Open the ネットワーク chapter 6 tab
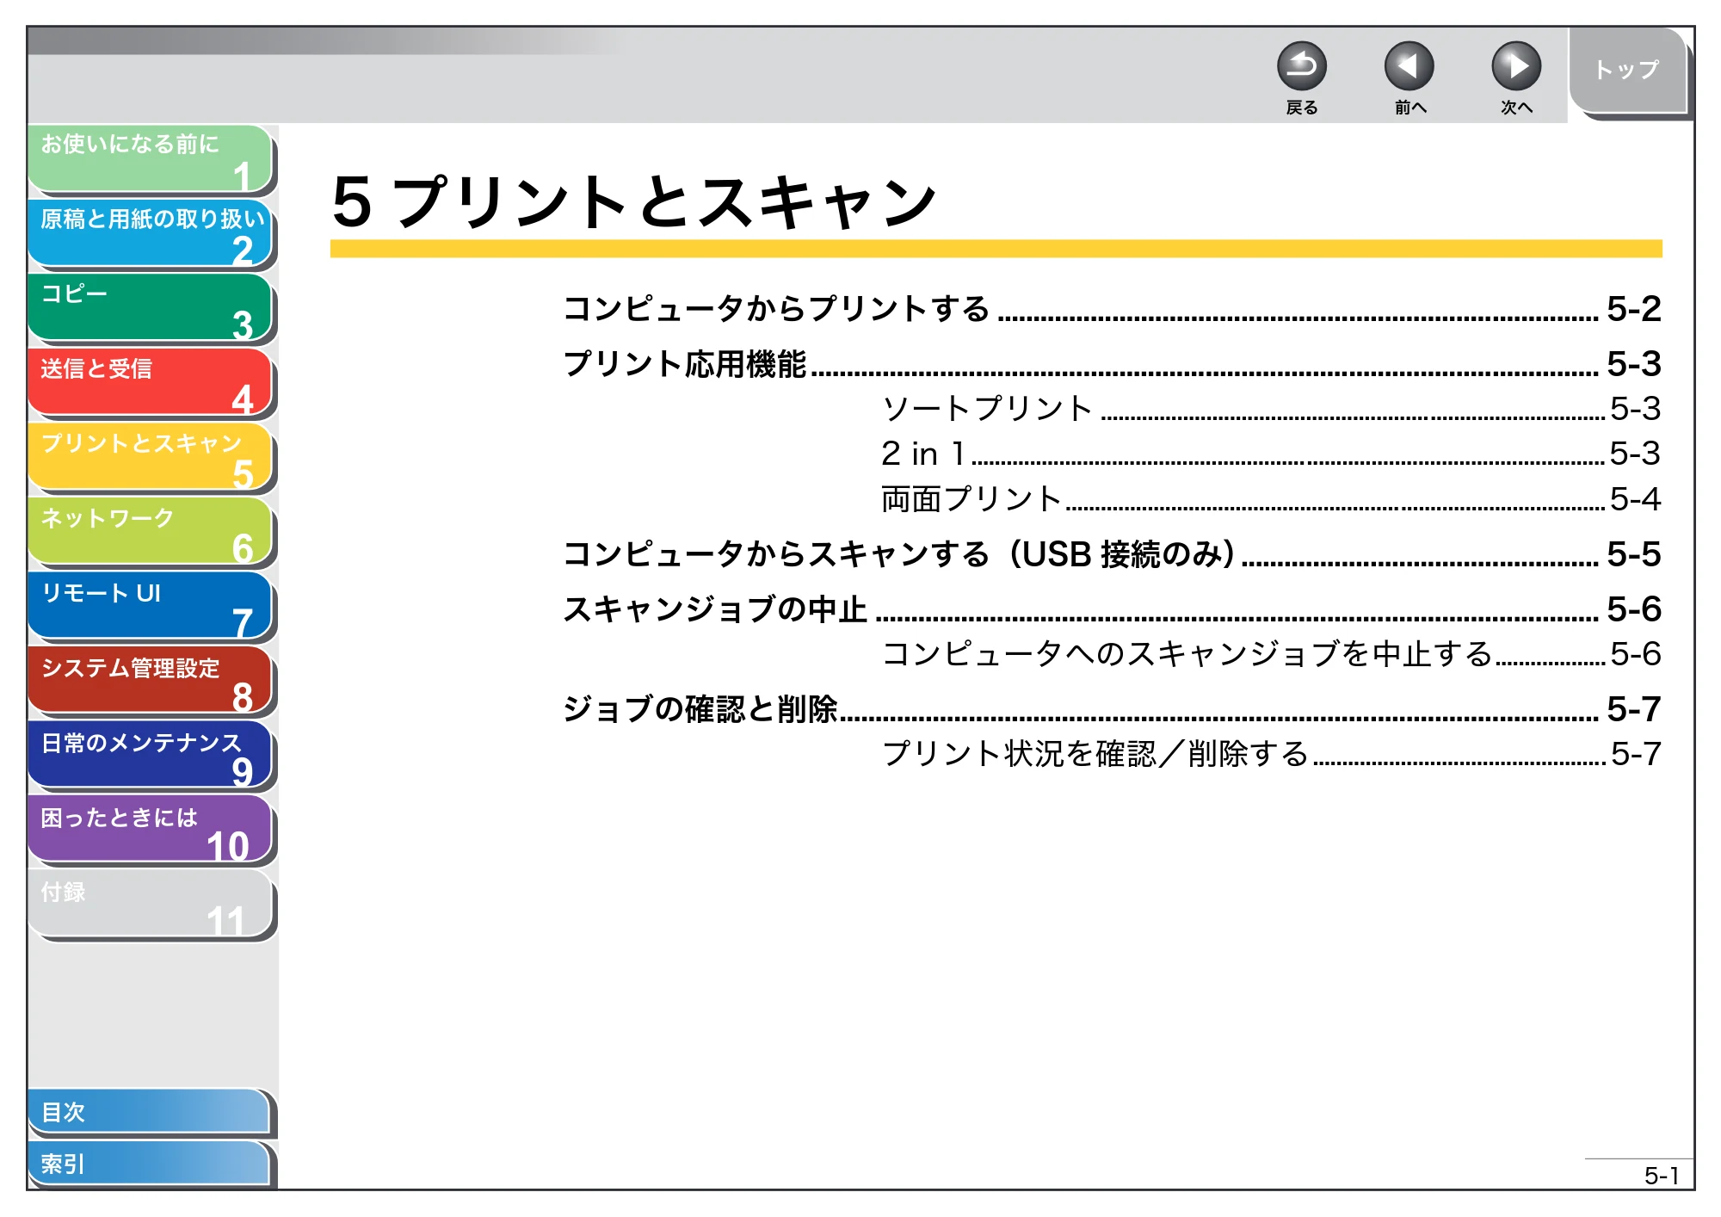1721x1217 pixels. (x=151, y=533)
